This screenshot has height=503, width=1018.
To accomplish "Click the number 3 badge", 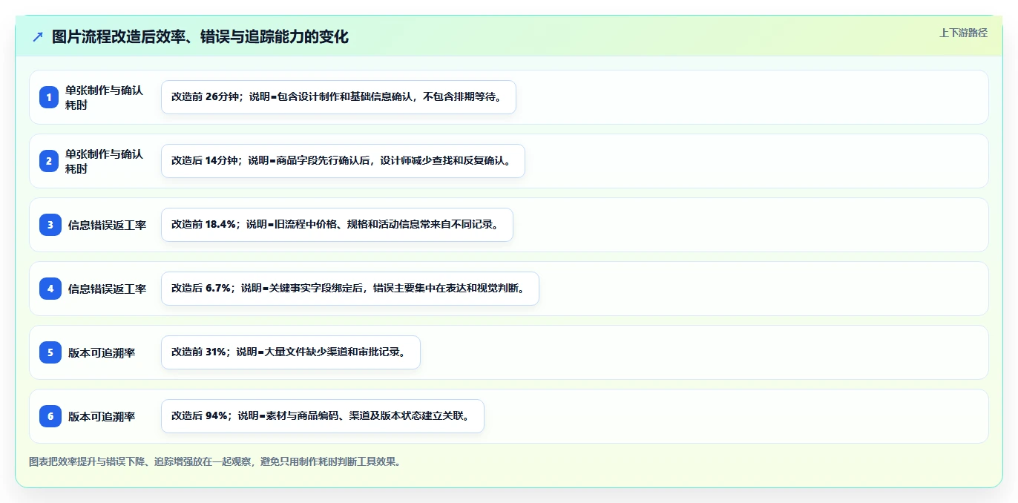I will (x=50, y=225).
